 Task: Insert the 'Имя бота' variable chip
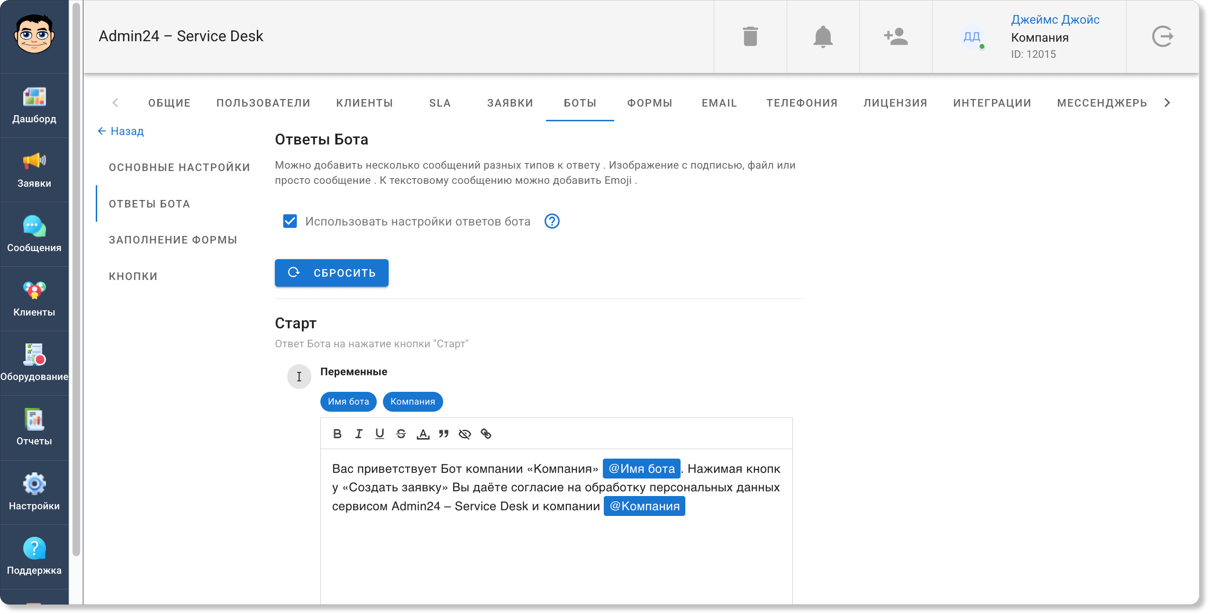click(x=348, y=402)
